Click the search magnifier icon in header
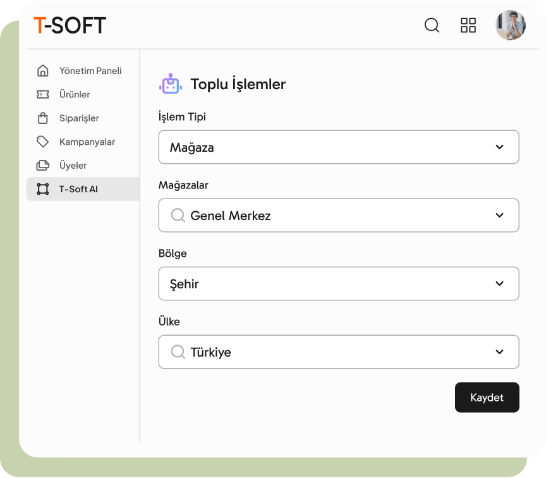This screenshot has height=478, width=546. tap(432, 25)
